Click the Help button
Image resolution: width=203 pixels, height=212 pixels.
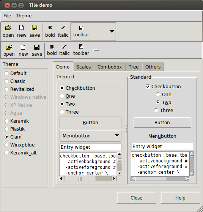click(x=180, y=198)
